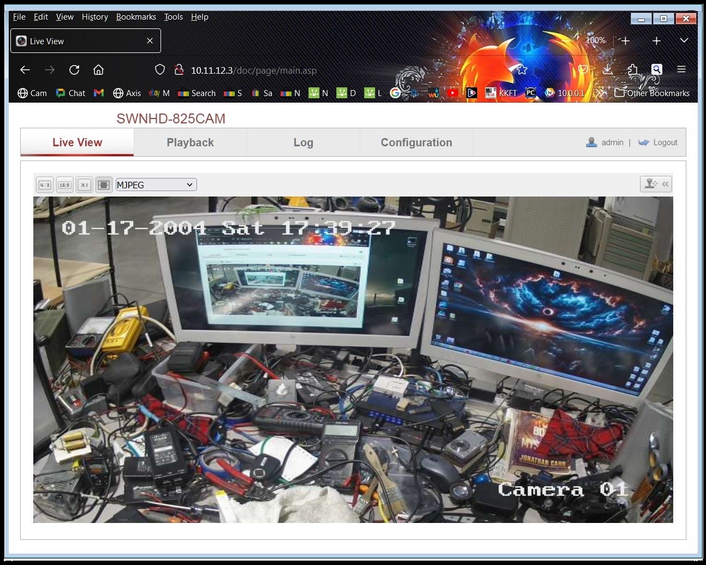Image resolution: width=706 pixels, height=565 pixels.
Task: Open the Chat bookmark
Action: (70, 93)
